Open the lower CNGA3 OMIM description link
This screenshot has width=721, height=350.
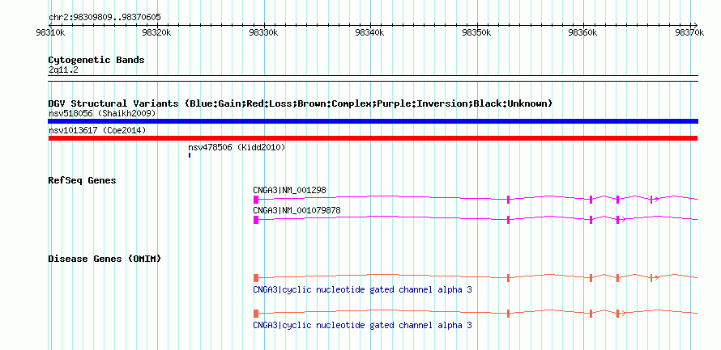click(362, 325)
